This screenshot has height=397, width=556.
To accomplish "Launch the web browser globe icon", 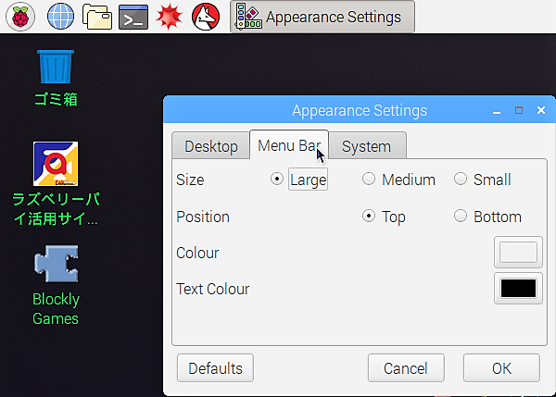I will click(60, 17).
